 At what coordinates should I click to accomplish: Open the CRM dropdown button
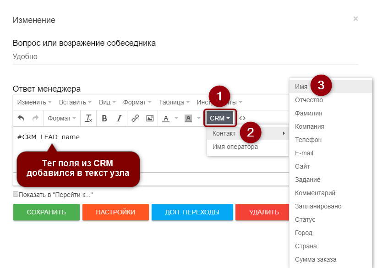[220, 118]
